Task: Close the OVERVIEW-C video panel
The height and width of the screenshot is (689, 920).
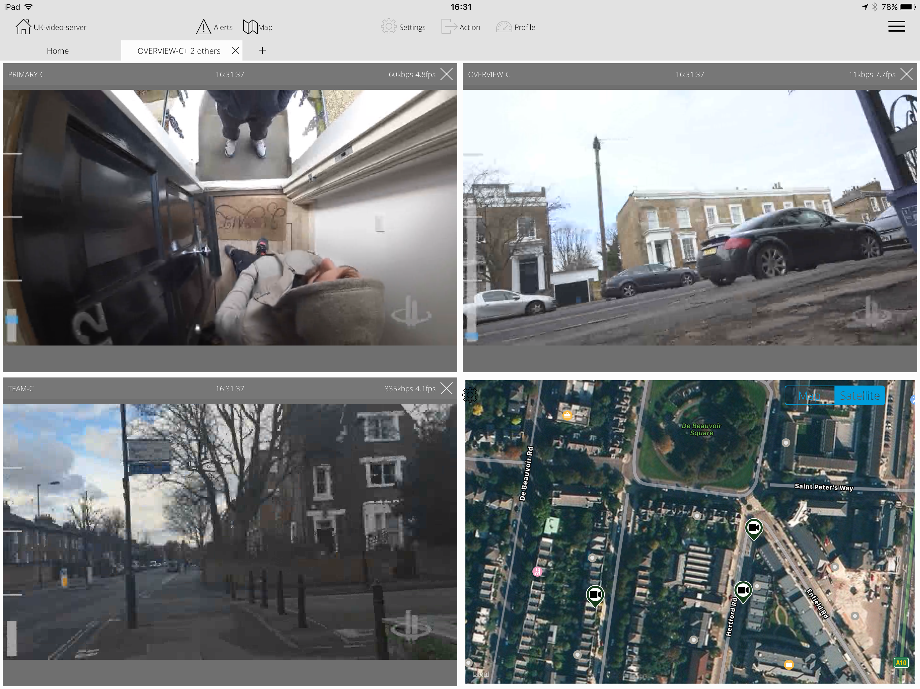Action: (906, 74)
